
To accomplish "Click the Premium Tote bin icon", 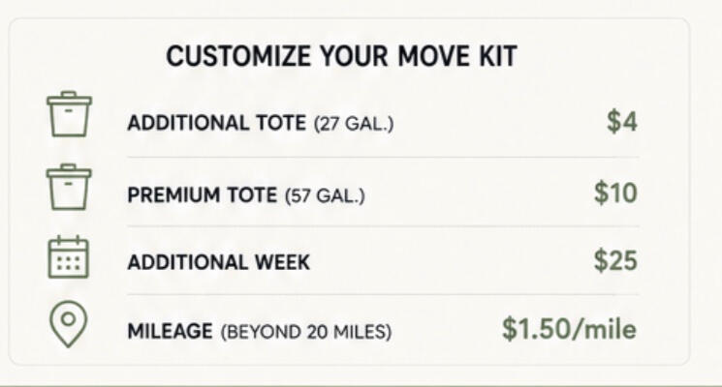I will click(69, 187).
